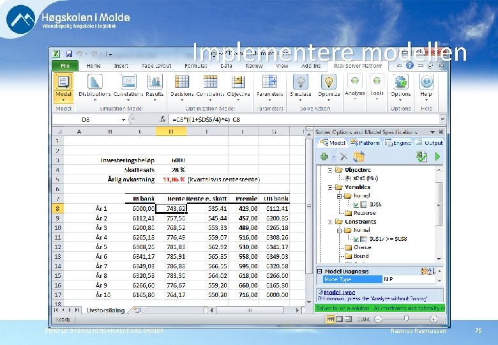Click in the formula bar input
The height and width of the screenshot is (345, 498).
click(x=305, y=119)
